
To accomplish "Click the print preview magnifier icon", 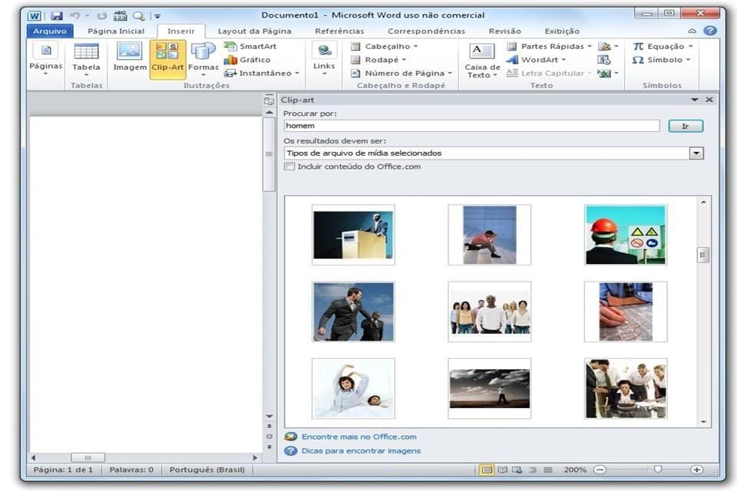I will click(x=138, y=16).
